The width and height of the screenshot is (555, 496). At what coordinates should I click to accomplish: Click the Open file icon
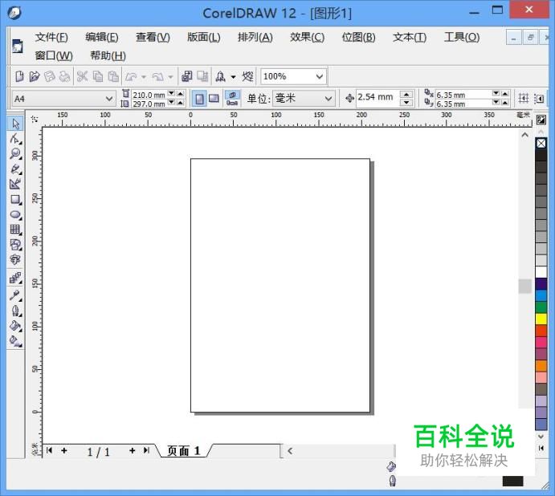click(35, 76)
